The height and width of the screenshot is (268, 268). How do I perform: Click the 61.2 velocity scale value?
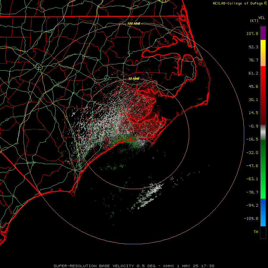coord(253,73)
